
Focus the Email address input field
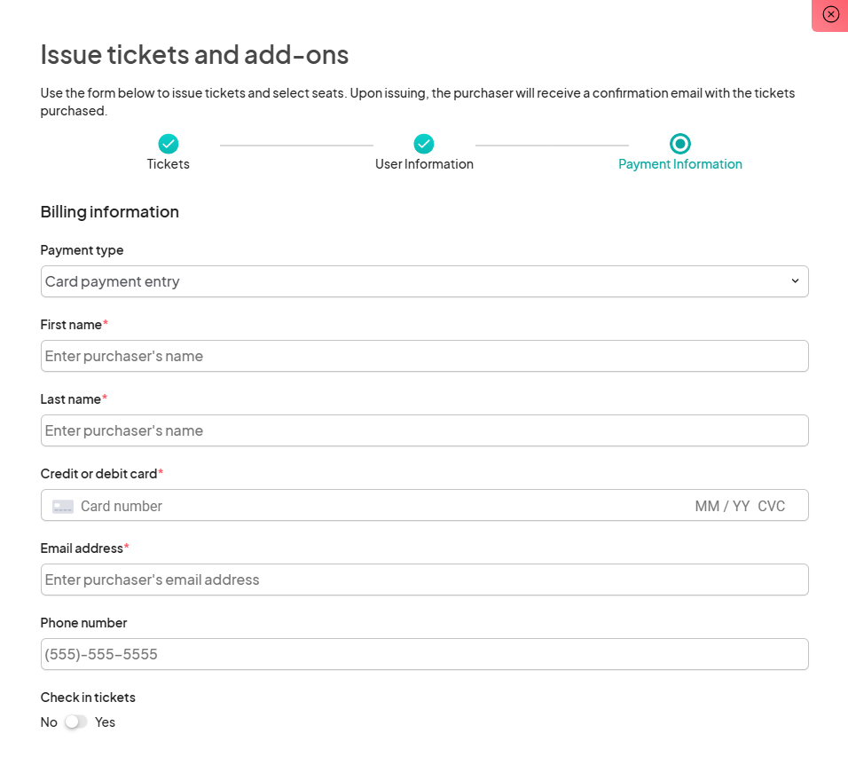pos(424,580)
